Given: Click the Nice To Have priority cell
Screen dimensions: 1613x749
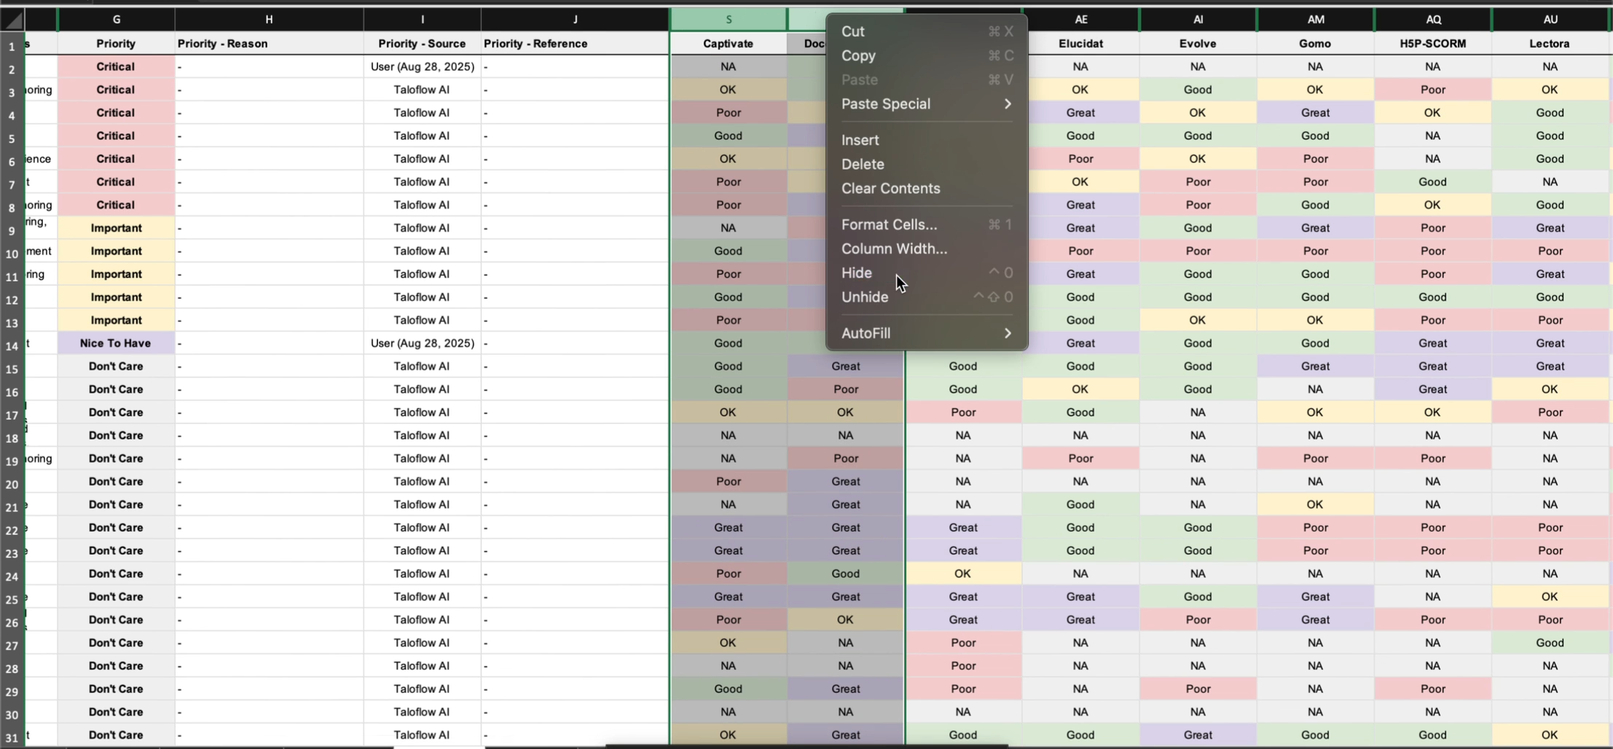Looking at the screenshot, I should point(116,343).
